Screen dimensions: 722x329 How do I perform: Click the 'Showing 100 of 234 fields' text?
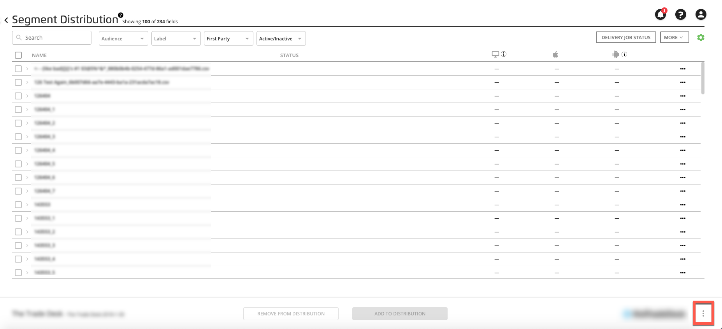pyautogui.click(x=150, y=22)
